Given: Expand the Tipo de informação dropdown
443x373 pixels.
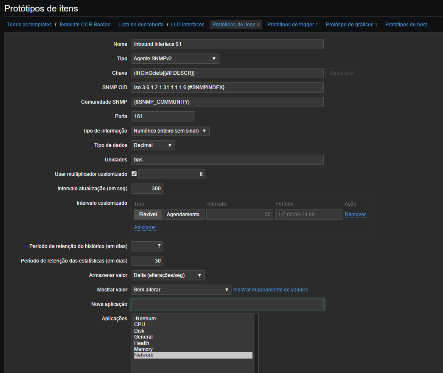Looking at the screenshot, I should (170, 131).
